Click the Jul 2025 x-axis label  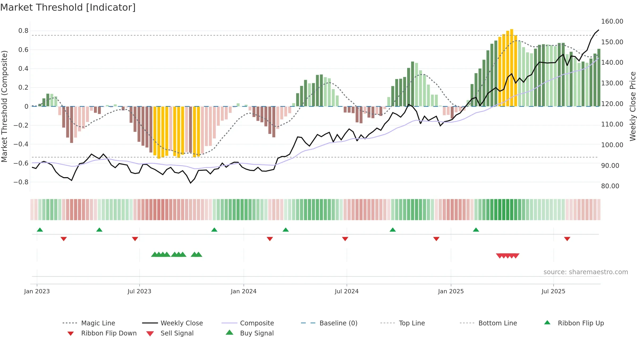(553, 291)
